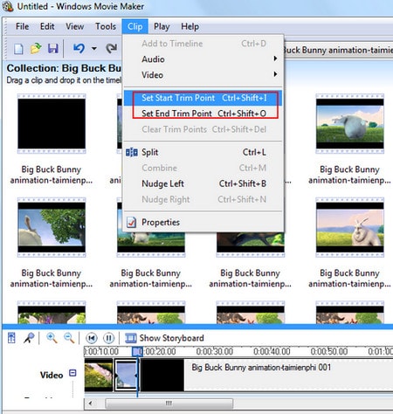Open a project with the folder icon
This screenshot has width=393, height=414.
(x=36, y=49)
